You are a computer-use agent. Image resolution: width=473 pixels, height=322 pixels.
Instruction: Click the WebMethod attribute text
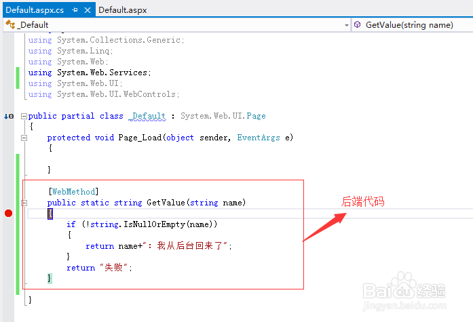[73, 192]
